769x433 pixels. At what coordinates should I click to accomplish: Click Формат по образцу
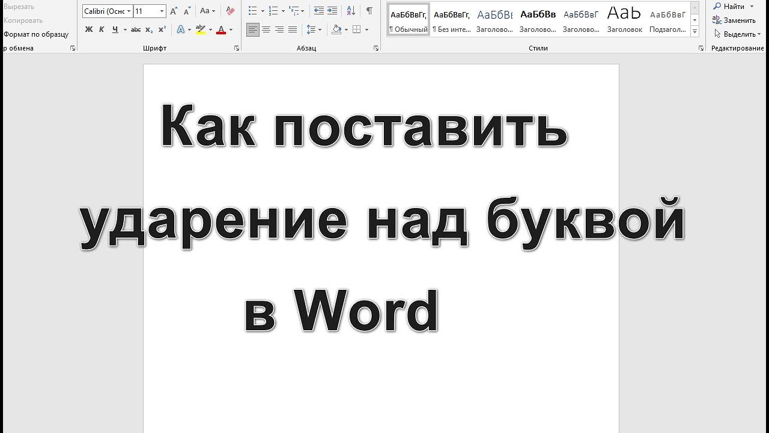click(x=36, y=34)
